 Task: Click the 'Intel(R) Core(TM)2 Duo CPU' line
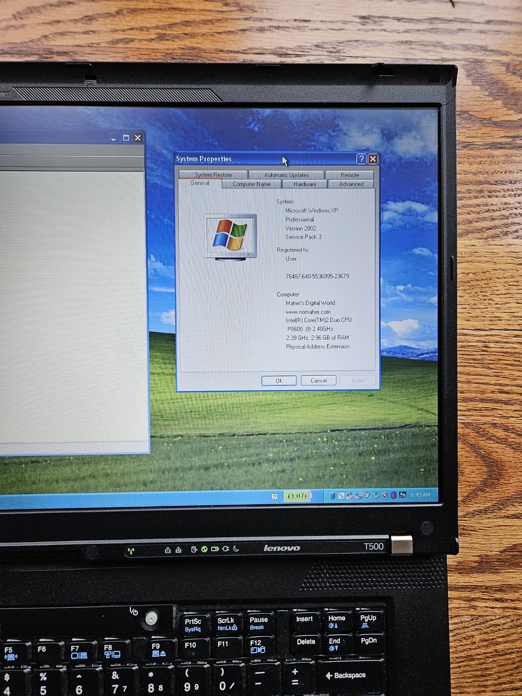[318, 320]
